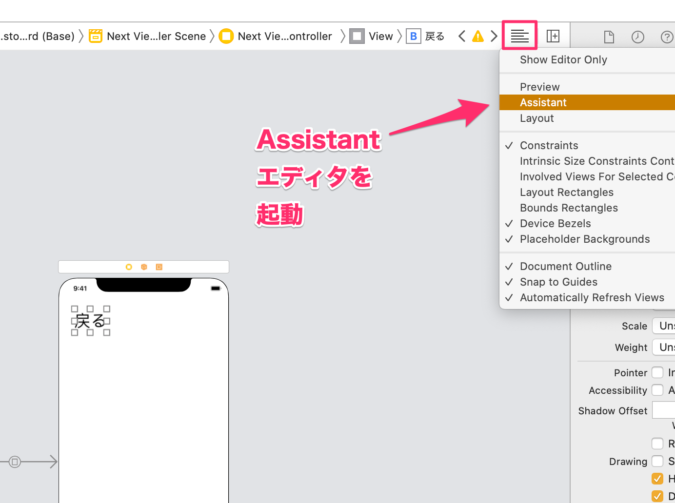
Task: Click the Add Editor icon
Action: (553, 35)
